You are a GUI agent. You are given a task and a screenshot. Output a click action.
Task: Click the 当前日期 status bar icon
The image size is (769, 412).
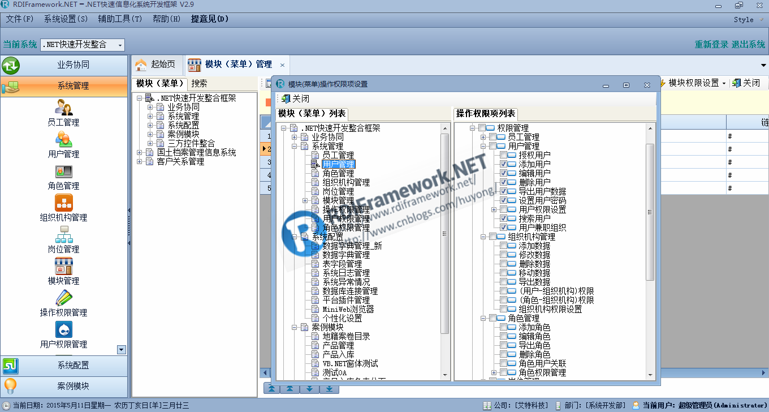click(x=6, y=405)
